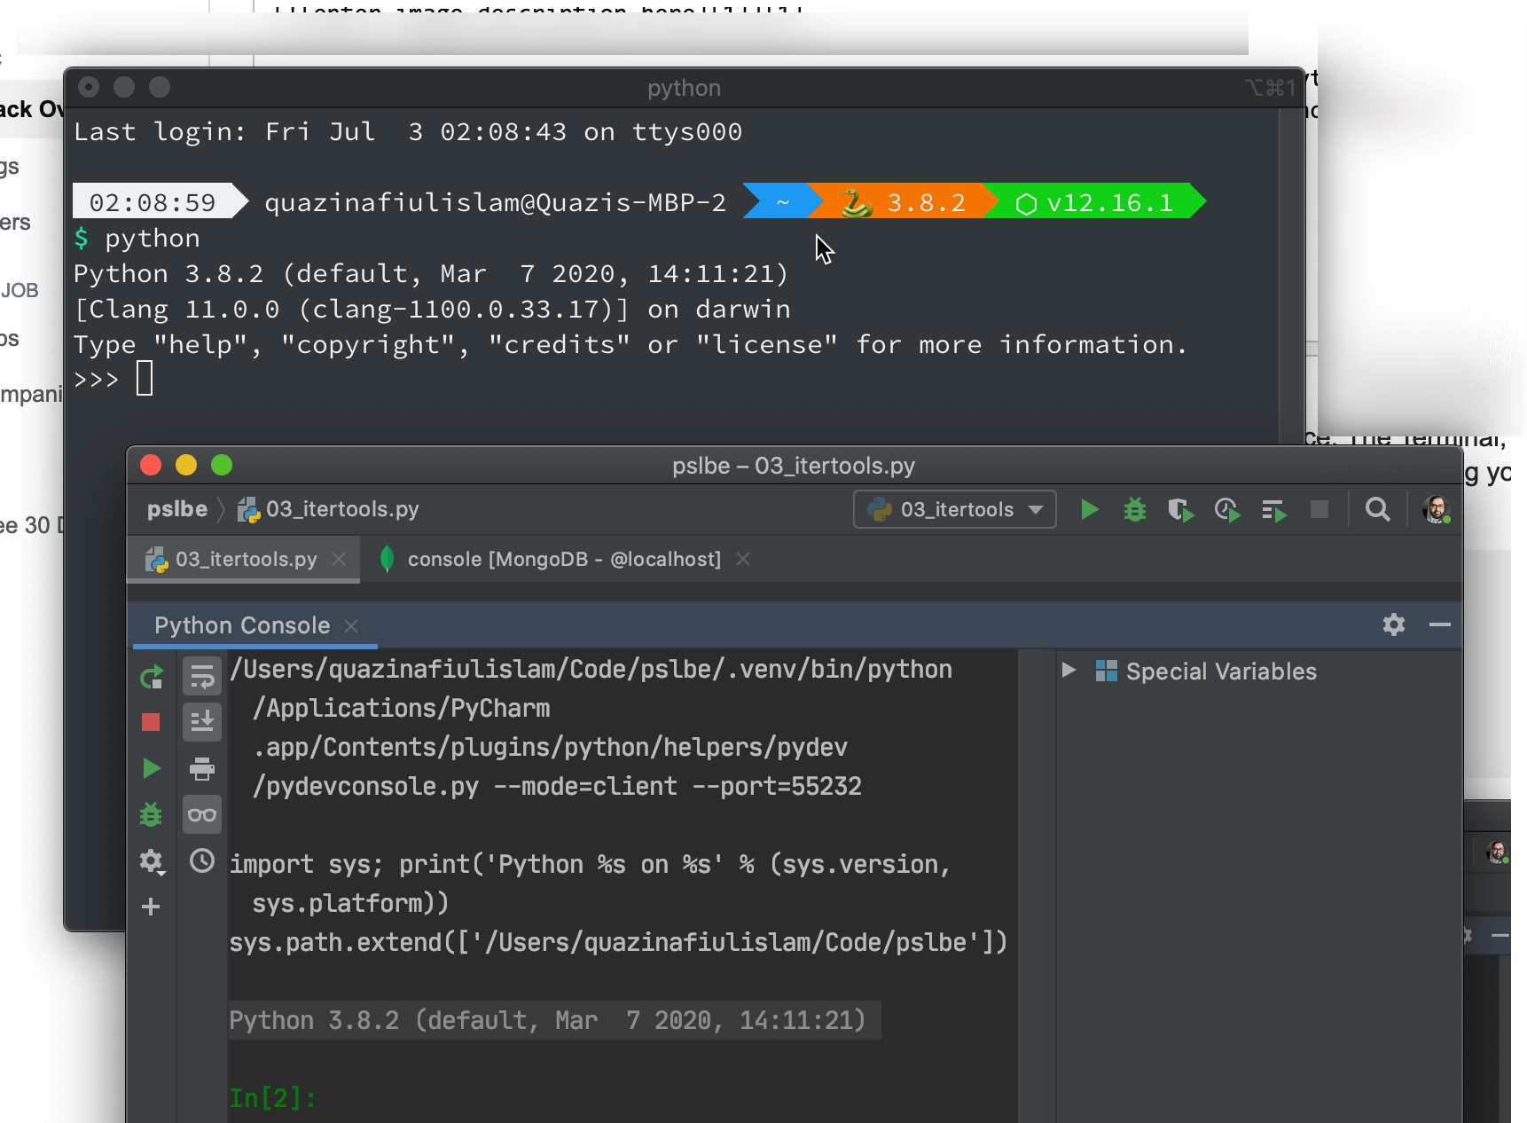Close the MongoDB console tab
This screenshot has width=1527, height=1123.
[743, 559]
